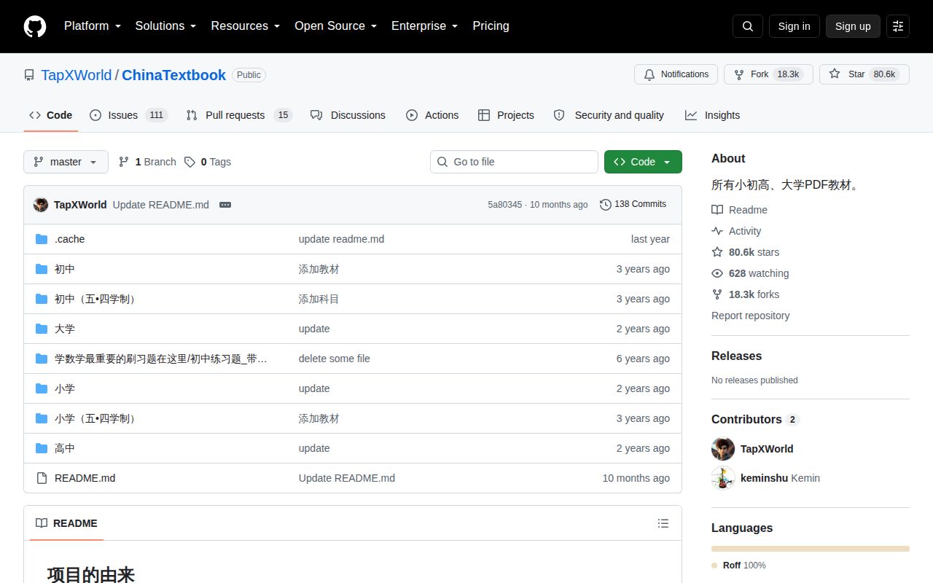
Task: Open the Pricing link
Action: (x=491, y=26)
